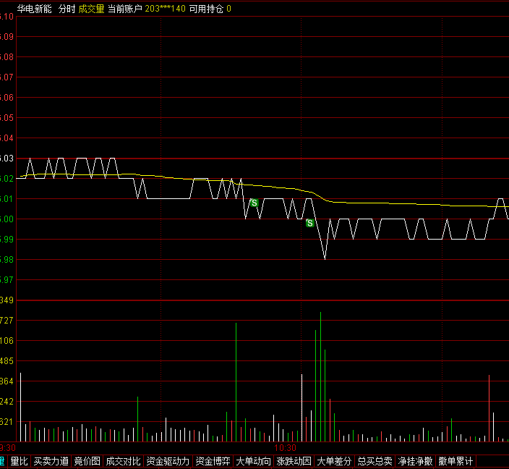Open the 量比 indicator tab
Screen dimensions: 509x469
pyautogui.click(x=19, y=461)
